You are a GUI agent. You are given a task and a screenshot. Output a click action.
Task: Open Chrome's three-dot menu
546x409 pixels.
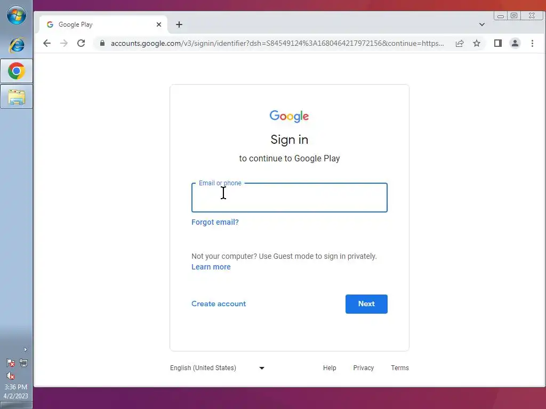pyautogui.click(x=532, y=43)
